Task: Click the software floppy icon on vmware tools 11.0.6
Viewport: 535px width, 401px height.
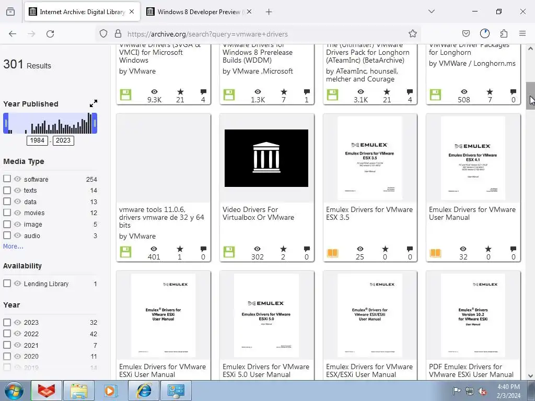Action: tap(125, 252)
